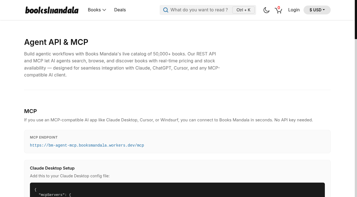Click the page vertical scrollbar

point(356,98)
